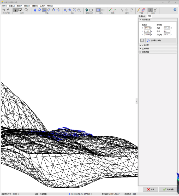Click the 取消 cancel button
The image size is (179, 196).
[151, 189]
